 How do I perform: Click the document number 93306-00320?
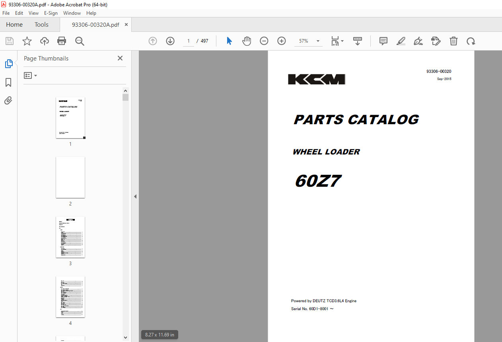438,72
